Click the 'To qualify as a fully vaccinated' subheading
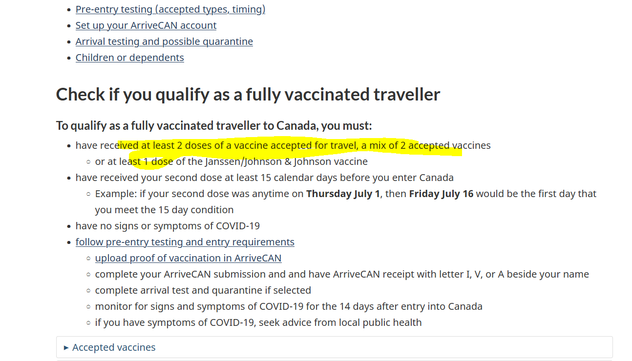This screenshot has height=361, width=632. coord(214,126)
